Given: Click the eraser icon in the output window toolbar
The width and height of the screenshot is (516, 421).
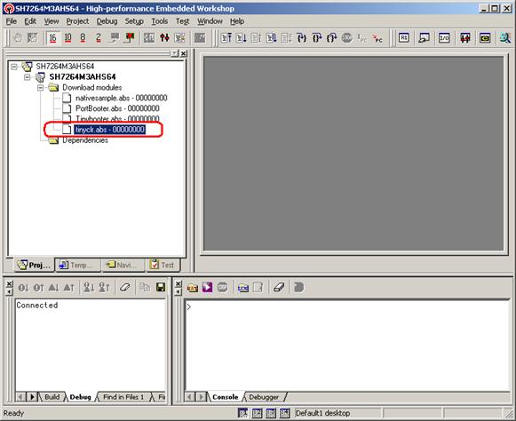Looking at the screenshot, I should point(124,288).
